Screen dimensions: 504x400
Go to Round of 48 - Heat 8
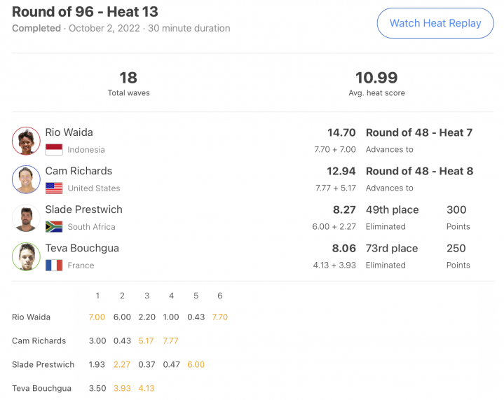(x=419, y=171)
